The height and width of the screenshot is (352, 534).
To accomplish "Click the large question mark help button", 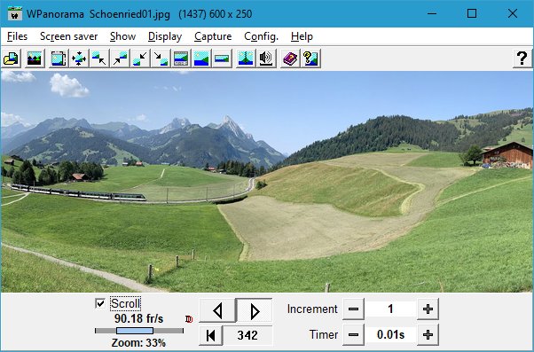I will (522, 59).
